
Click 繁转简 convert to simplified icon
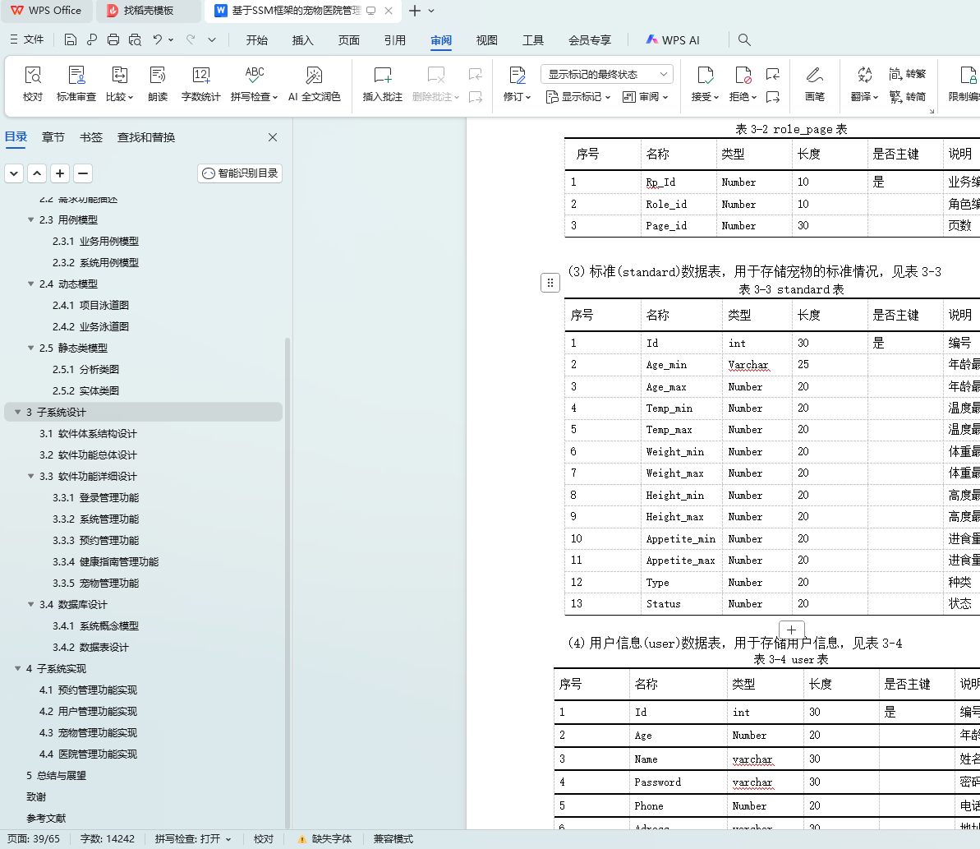point(907,97)
